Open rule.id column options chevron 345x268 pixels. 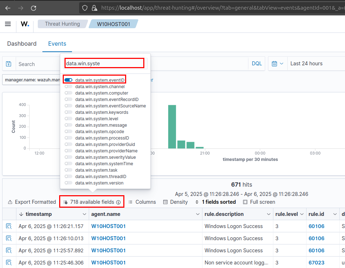pyautogui.click(x=335, y=214)
